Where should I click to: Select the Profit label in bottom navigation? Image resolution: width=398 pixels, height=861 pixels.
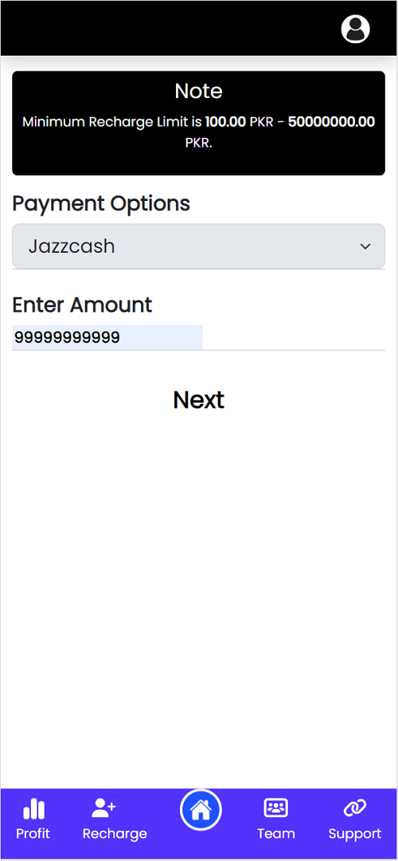pos(33,834)
